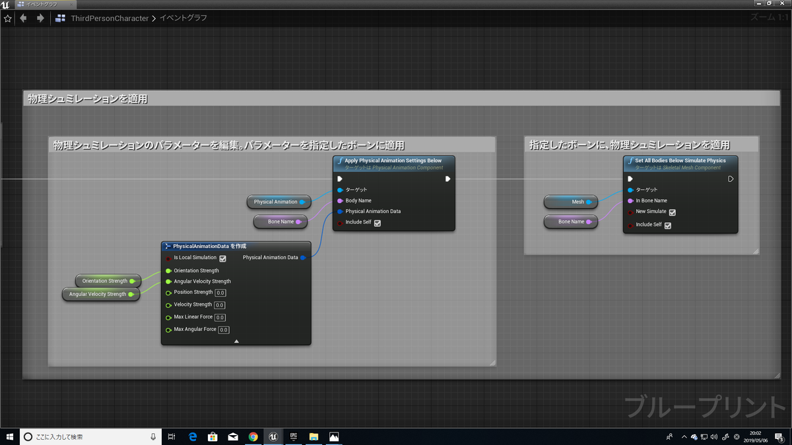Click the Angular Velocity Strength input pin
Viewport: 792px width, 445px height.
pyautogui.click(x=168, y=282)
